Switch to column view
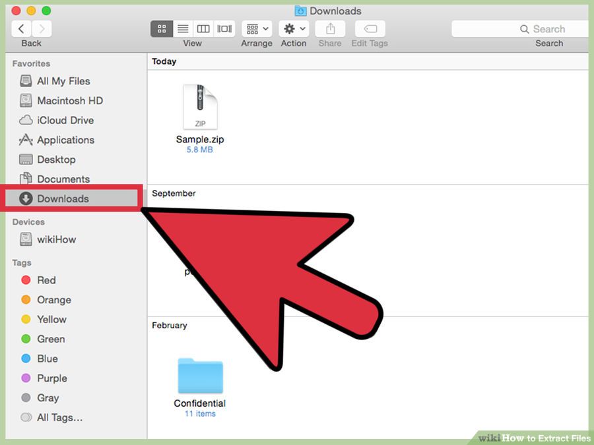This screenshot has width=594, height=445. [203, 29]
